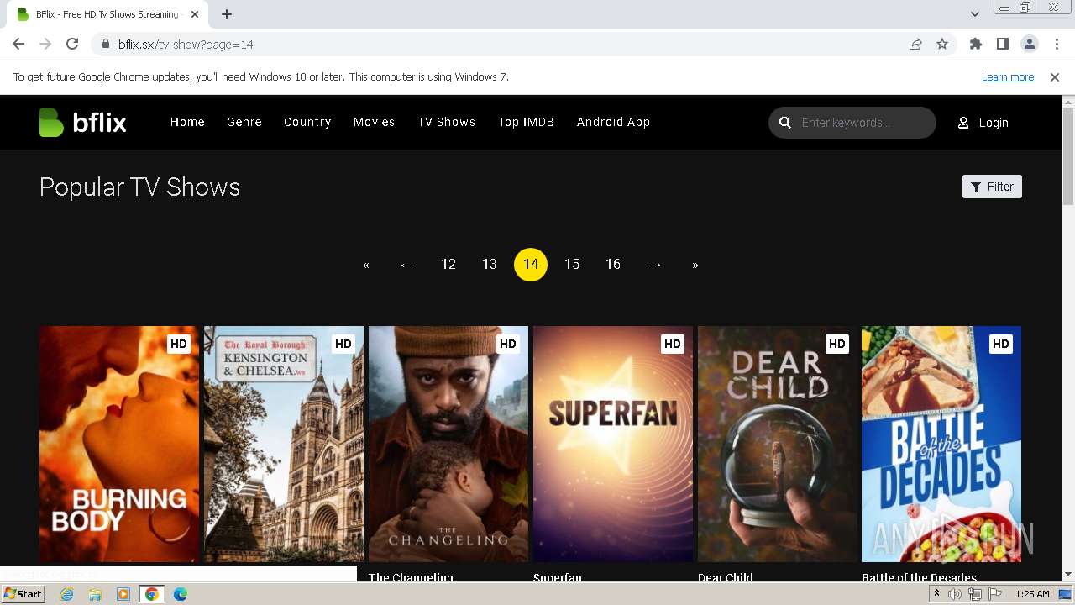
Task: Click the network tray icon
Action: (x=975, y=594)
